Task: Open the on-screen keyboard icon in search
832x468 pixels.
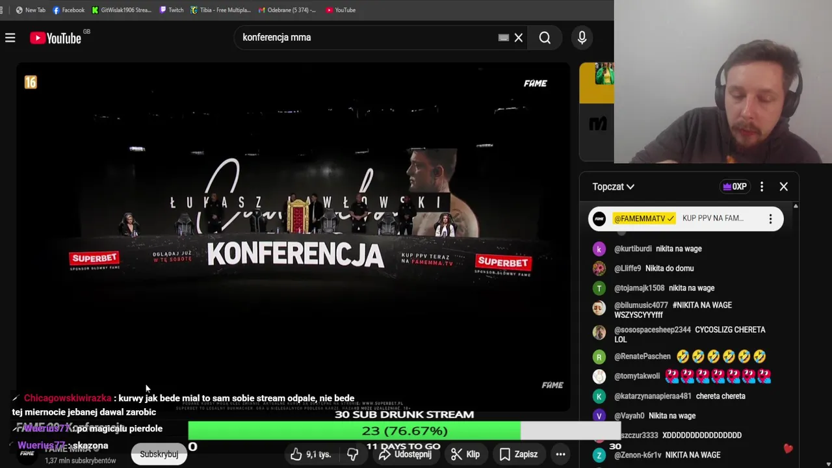Action: (x=503, y=38)
